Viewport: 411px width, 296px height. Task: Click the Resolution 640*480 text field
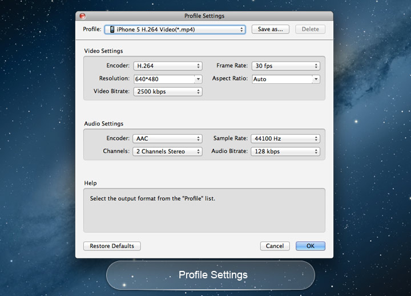(163, 79)
